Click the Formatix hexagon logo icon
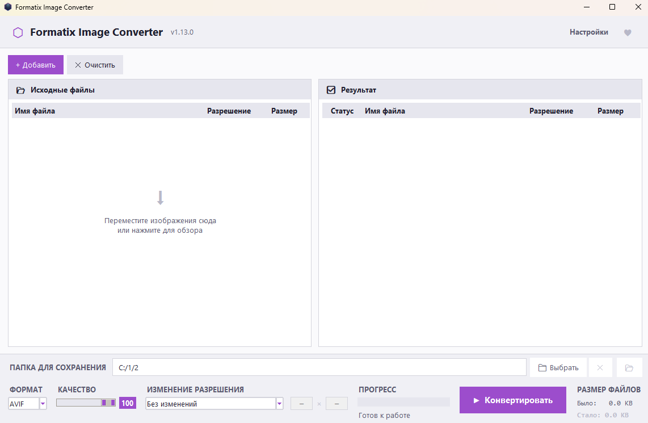 (18, 32)
